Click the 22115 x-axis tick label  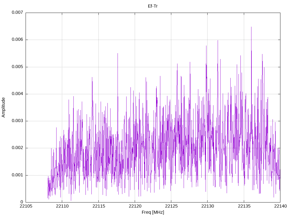99,206
